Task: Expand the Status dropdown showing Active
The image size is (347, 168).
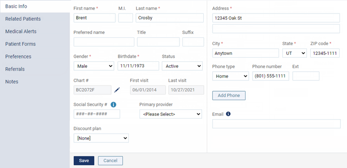Action: [182, 66]
